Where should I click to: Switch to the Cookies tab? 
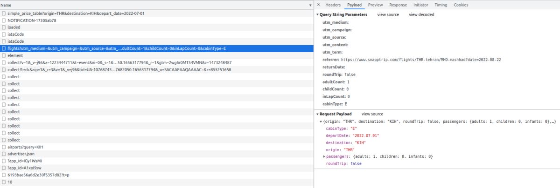tap(461, 5)
